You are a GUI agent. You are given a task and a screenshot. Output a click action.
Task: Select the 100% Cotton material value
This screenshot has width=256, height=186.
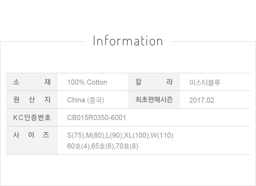tap(87, 82)
